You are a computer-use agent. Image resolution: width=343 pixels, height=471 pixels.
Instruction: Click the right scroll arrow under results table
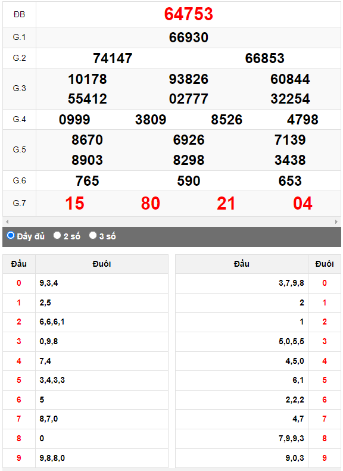[x=336, y=222]
